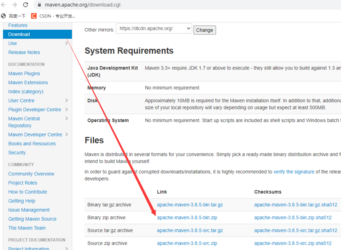Expand the Plugin Developer Centre arrow
341x250 pixels.
point(67,109)
